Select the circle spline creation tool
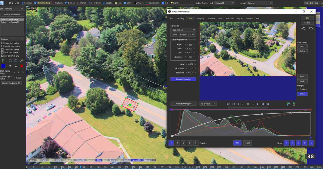Viewport: 323px width, 169px height. click(10, 61)
